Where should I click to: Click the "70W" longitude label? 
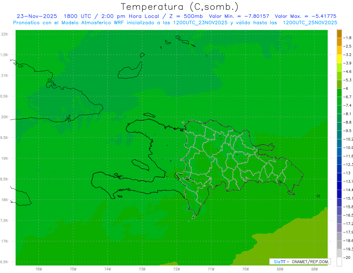coord(246,269)
